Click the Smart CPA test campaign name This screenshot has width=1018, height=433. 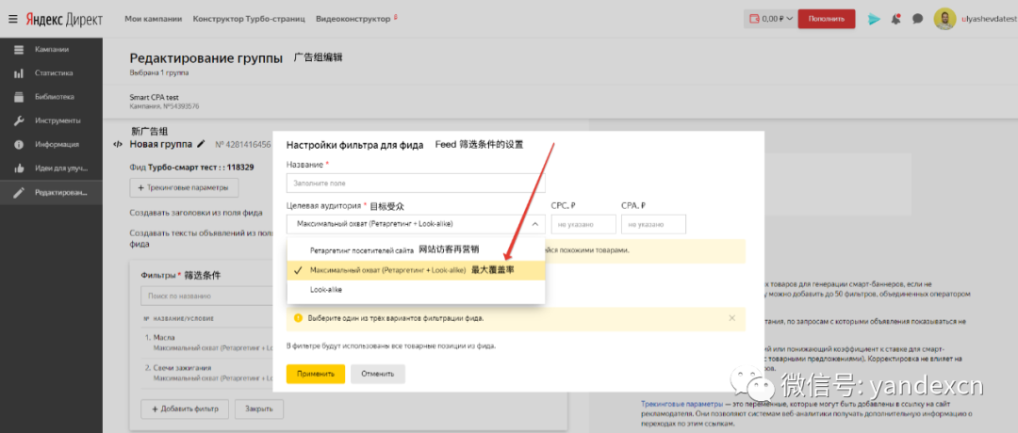click(x=155, y=98)
